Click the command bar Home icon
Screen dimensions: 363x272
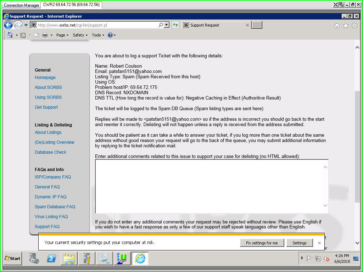pos(10,35)
